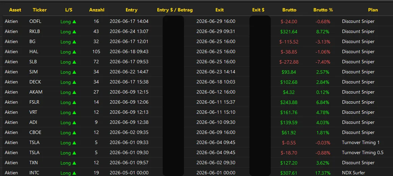393x176 pixels.
Task: Sort by the Brutto % column header
Action: (x=323, y=10)
